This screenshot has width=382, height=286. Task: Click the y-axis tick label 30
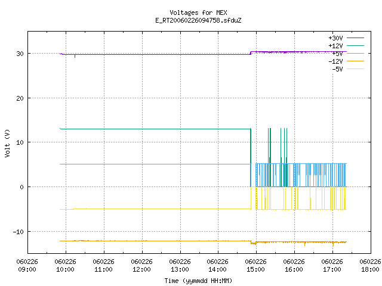[20, 54]
